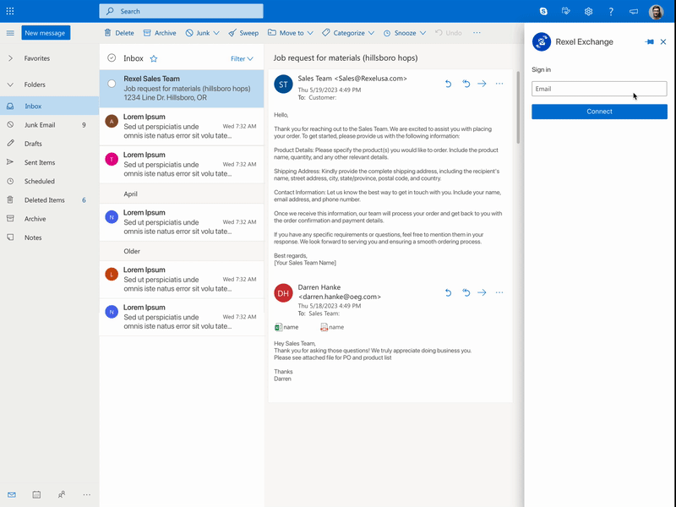The width and height of the screenshot is (676, 507).
Task: Click Delete in the toolbar
Action: (119, 33)
